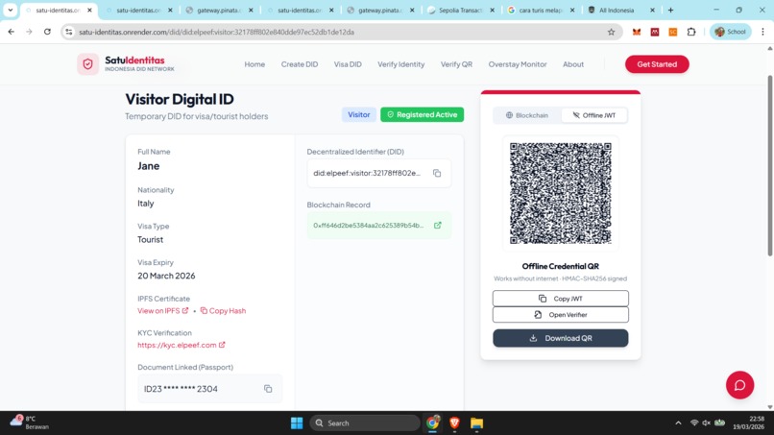Show hidden system tray icons
Image resolution: width=774 pixels, height=435 pixels.
click(678, 423)
